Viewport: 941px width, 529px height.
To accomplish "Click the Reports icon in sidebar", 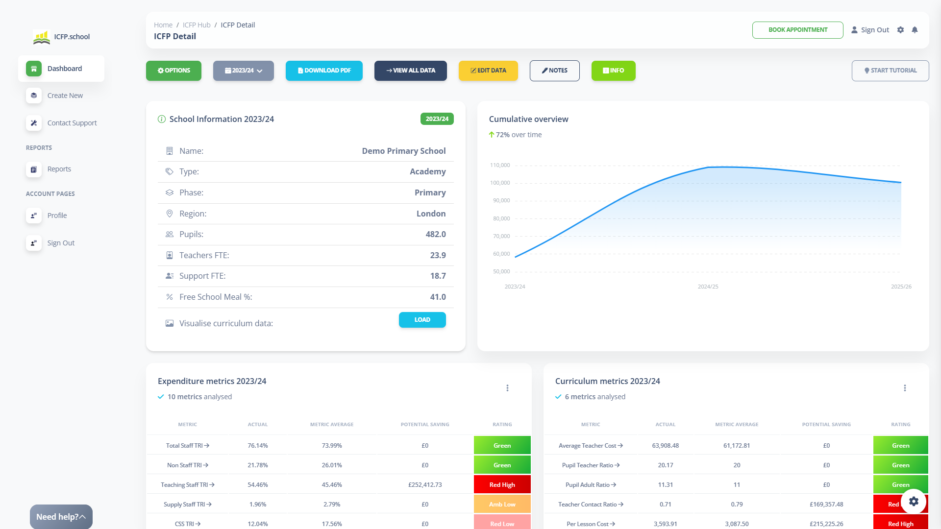I will pyautogui.click(x=33, y=169).
